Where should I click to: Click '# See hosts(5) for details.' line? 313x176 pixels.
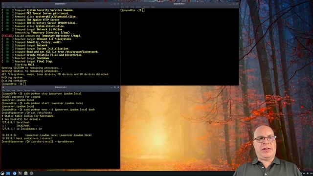[22, 119]
